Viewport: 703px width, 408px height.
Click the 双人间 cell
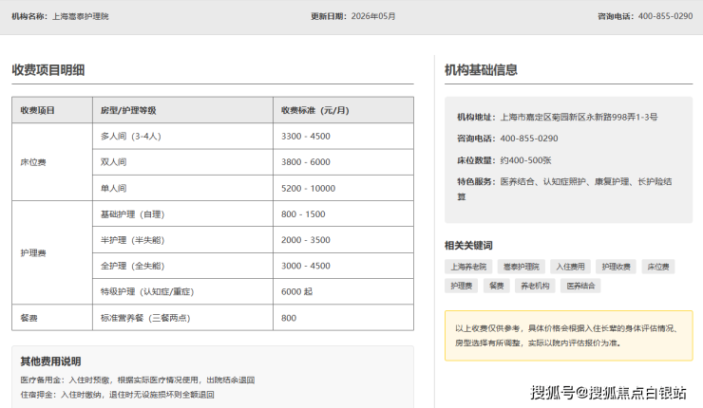click(x=183, y=162)
